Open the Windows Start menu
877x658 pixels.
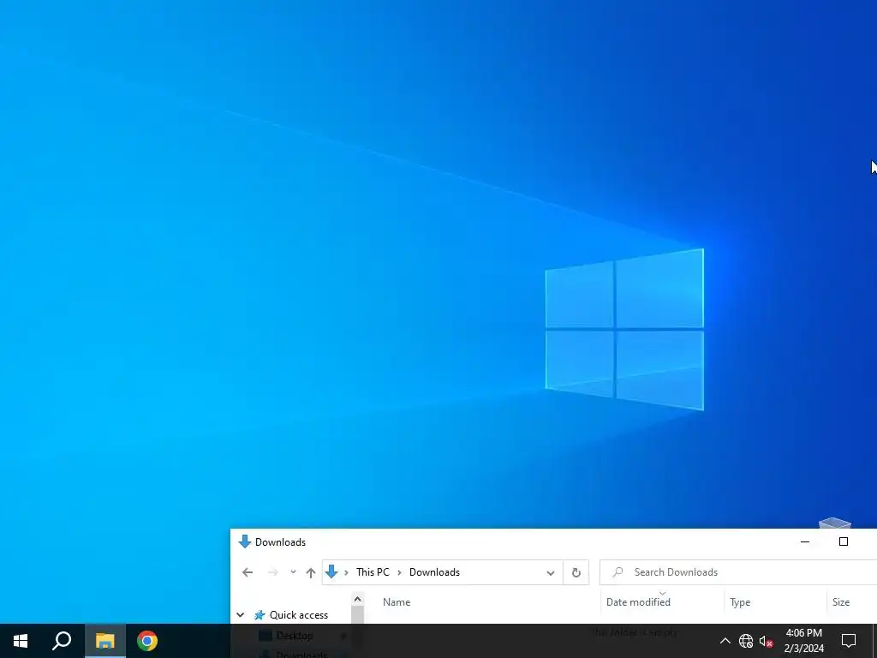[x=21, y=641]
